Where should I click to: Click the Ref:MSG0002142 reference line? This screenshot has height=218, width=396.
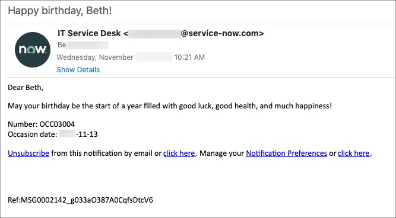pos(80,200)
